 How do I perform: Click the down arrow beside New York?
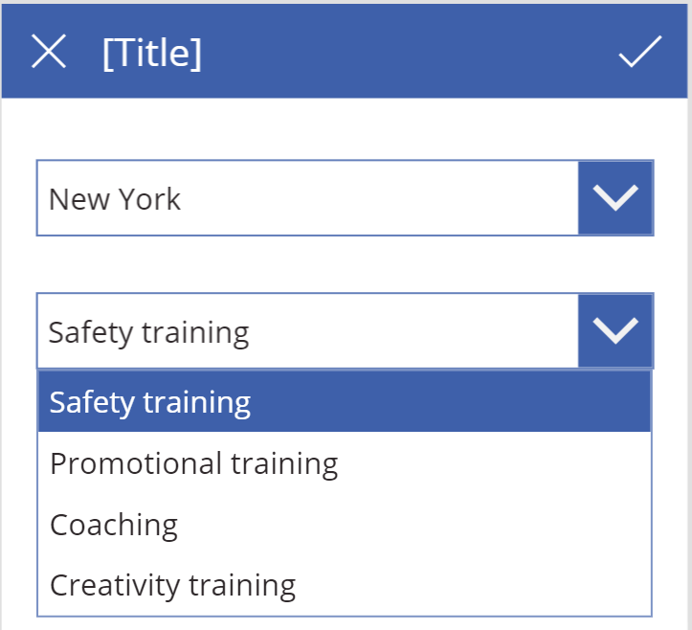615,198
